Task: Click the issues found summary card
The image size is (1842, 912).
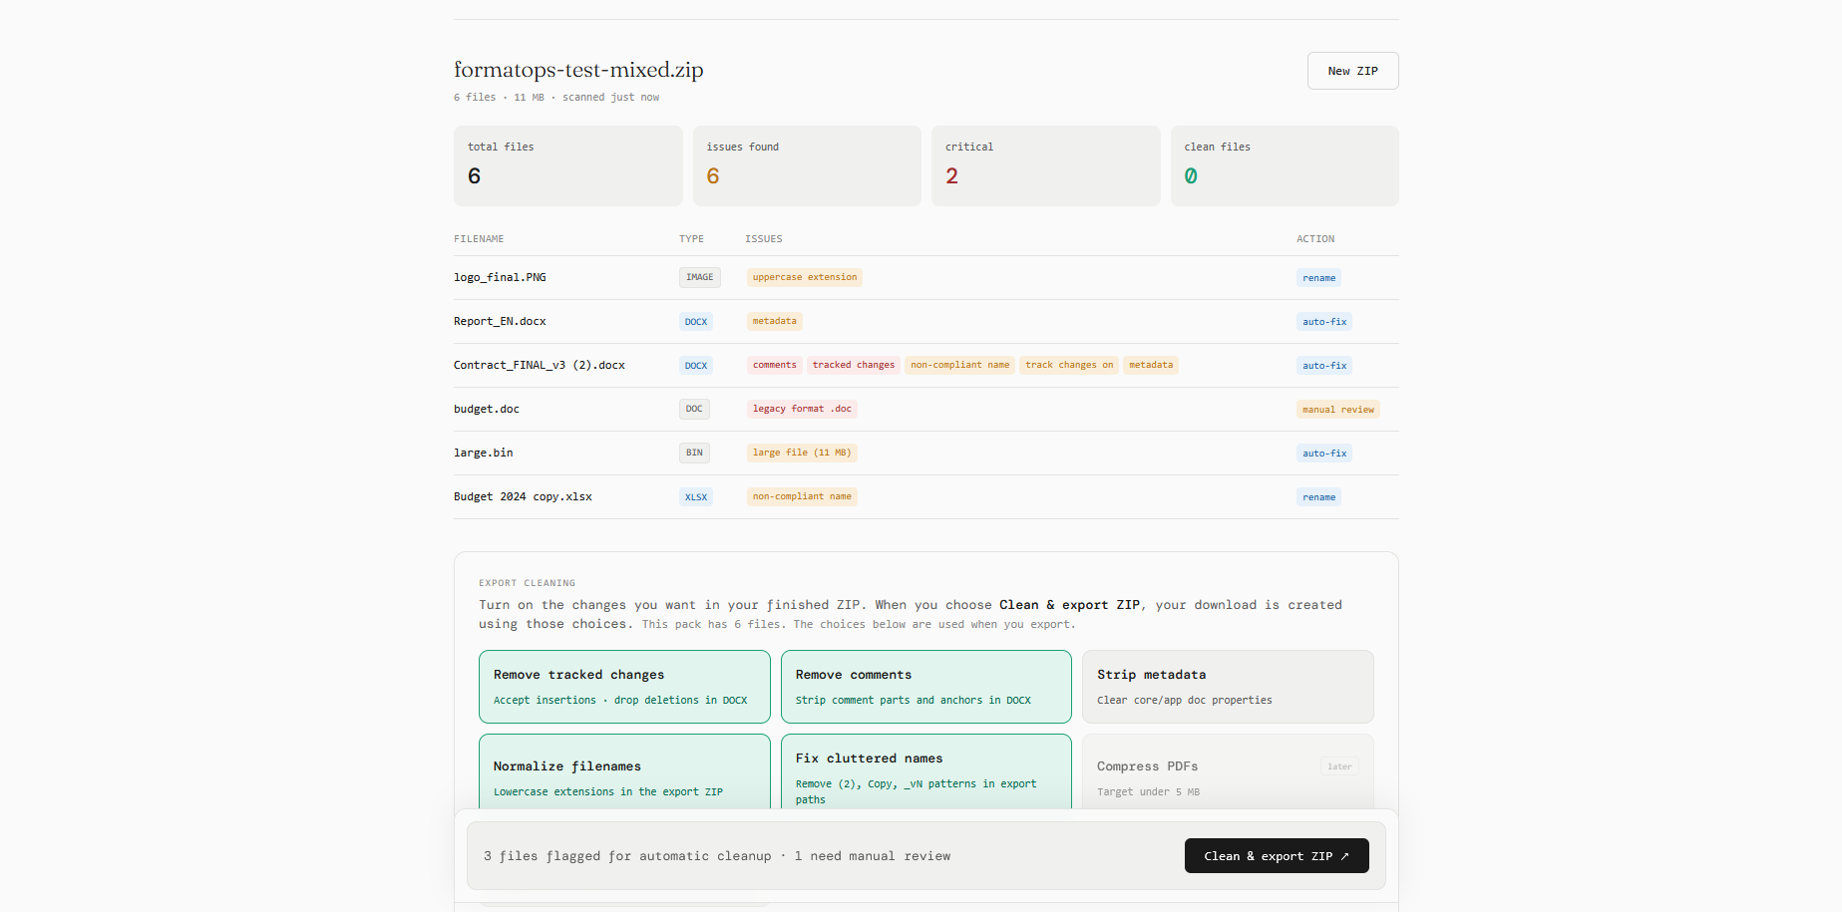Action: point(806,165)
